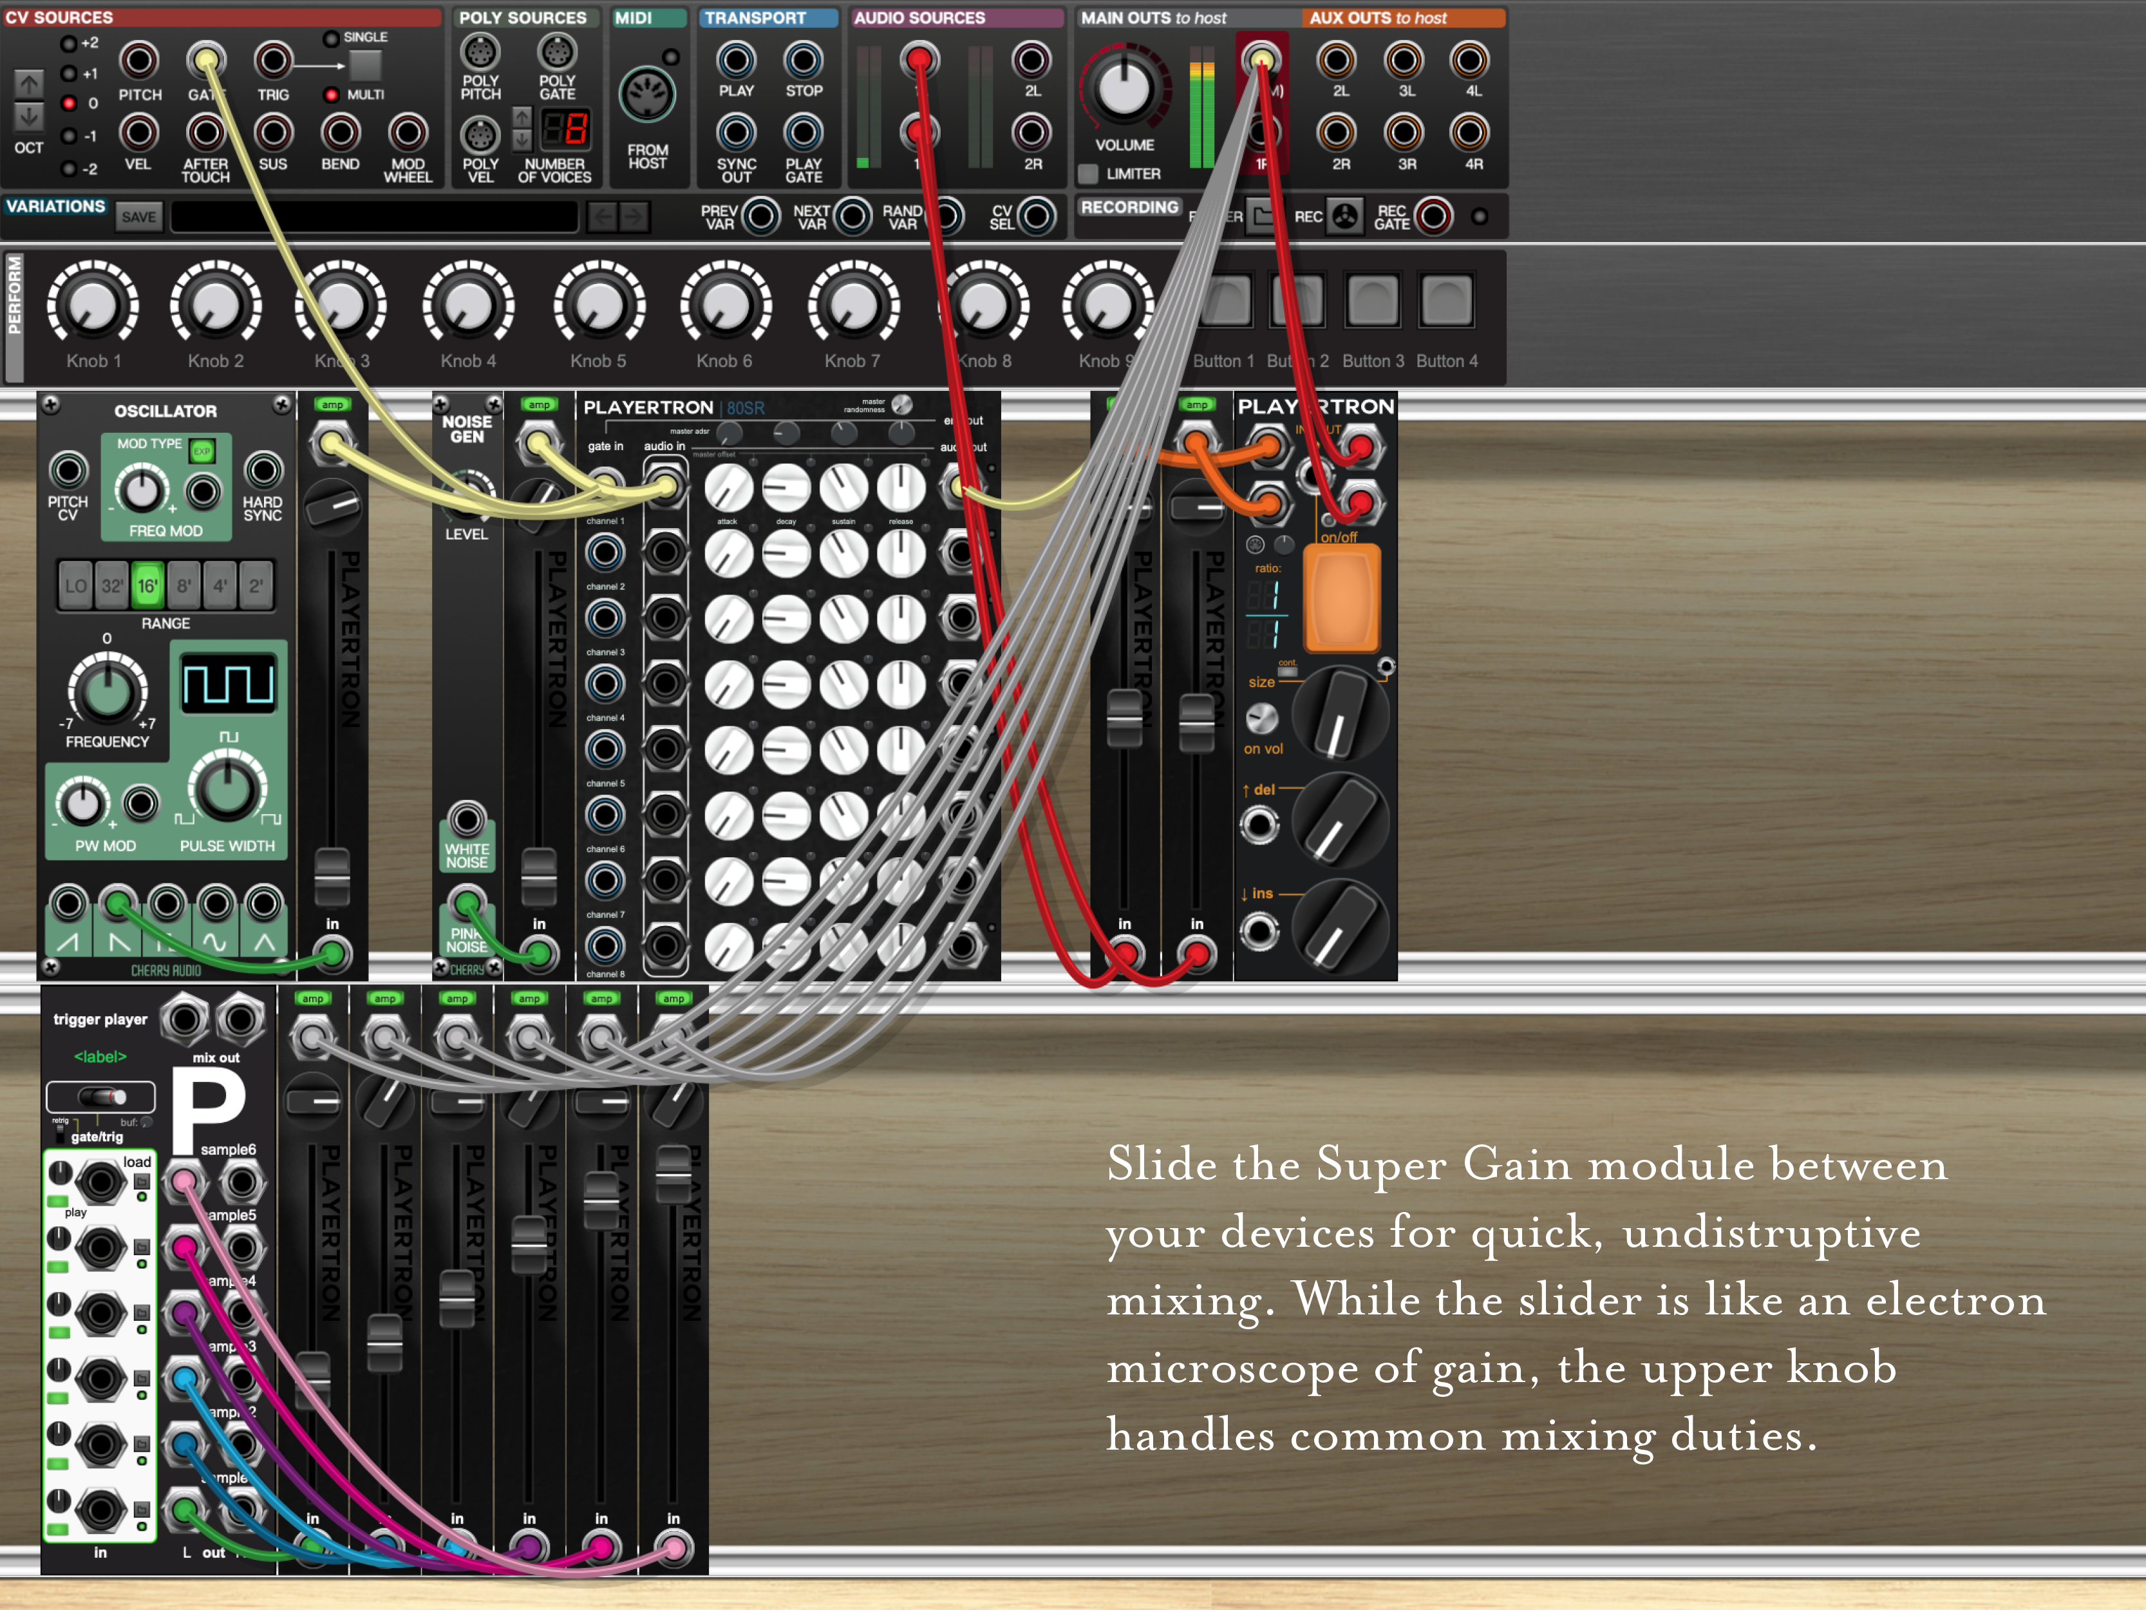Enable the LIMITER checkbox
The height and width of the screenshot is (1610, 2146).
(1089, 174)
